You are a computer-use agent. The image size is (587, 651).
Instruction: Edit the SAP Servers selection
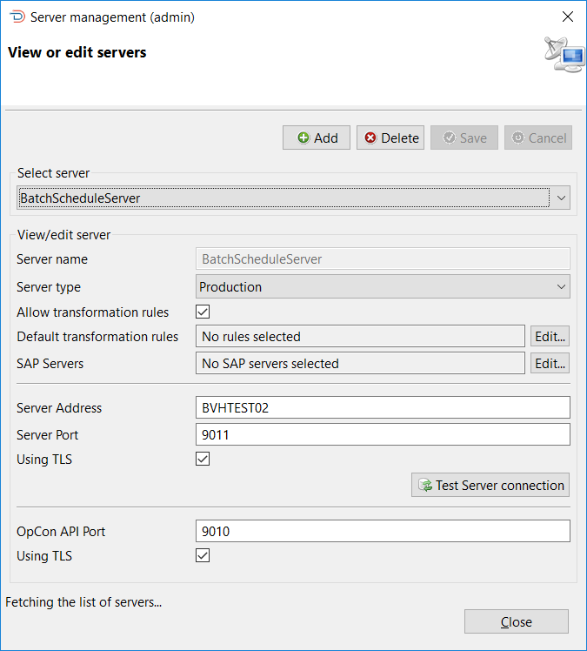(x=550, y=363)
